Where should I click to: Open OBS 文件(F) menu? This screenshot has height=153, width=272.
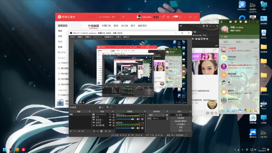[x=72, y=37]
